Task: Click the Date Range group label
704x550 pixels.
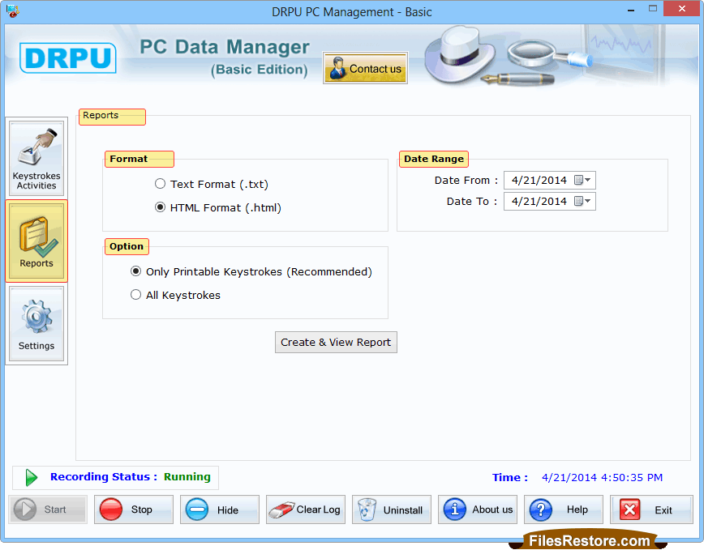Action: tap(434, 159)
